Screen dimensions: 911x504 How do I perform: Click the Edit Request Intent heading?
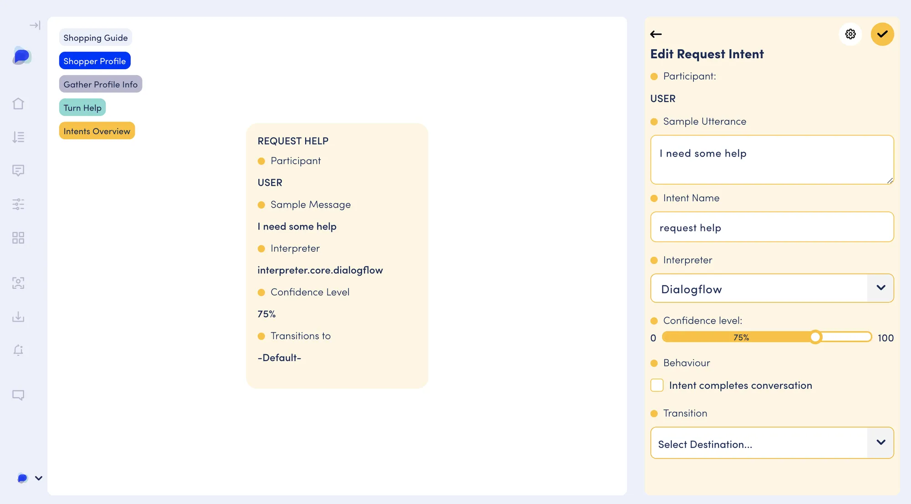pos(707,54)
